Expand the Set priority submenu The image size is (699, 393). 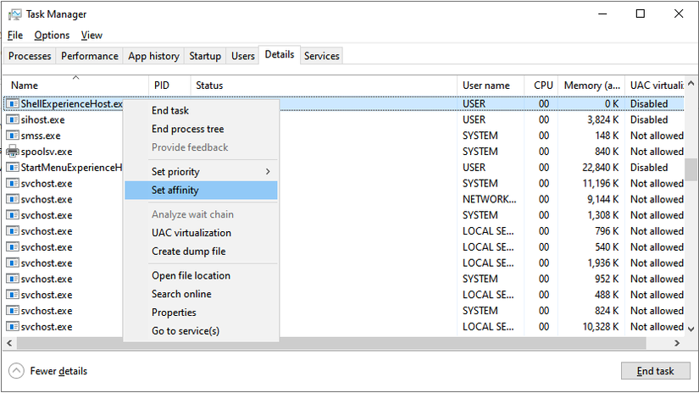pyautogui.click(x=201, y=172)
